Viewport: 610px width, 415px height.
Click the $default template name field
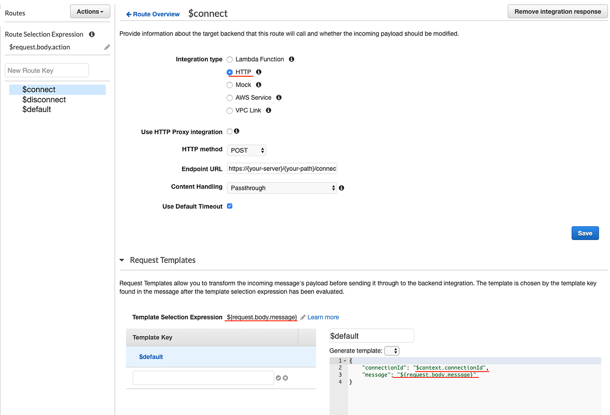click(372, 336)
